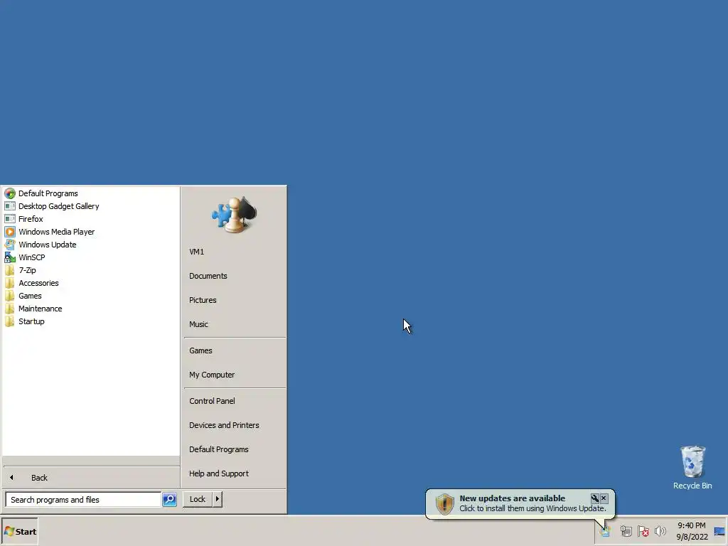Go Back to main Start menu
728x546 pixels.
[91, 477]
